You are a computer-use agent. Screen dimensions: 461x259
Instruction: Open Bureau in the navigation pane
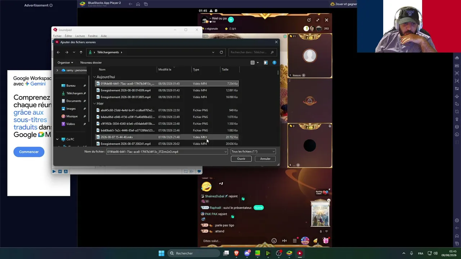[71, 86]
